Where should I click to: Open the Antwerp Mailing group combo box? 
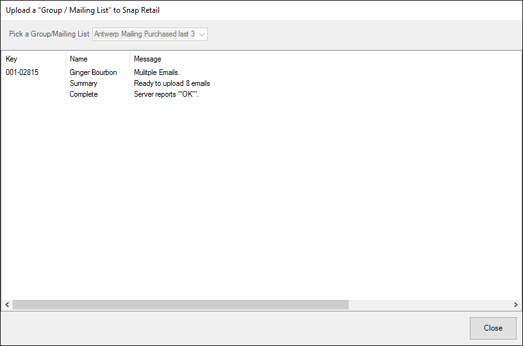click(145, 34)
